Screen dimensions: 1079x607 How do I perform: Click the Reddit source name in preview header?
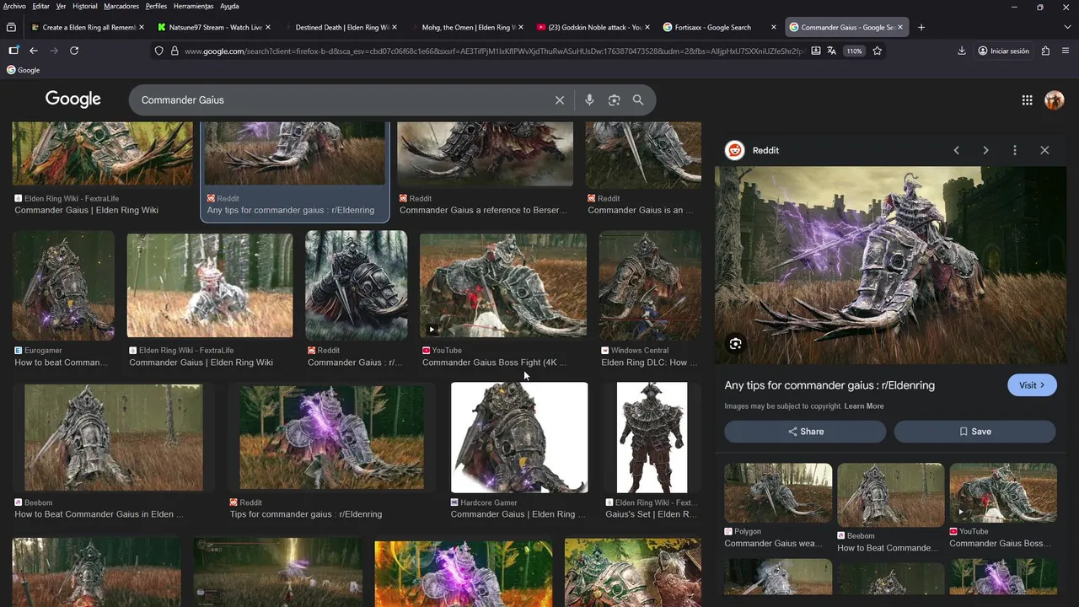click(x=765, y=150)
